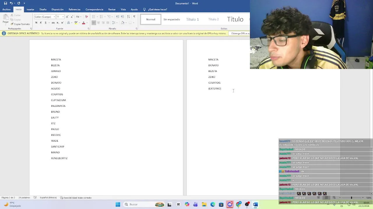Decrease font size with the smaller A icon
Image resolution: width=373 pixels, height=209 pixels.
pyautogui.click(x=72, y=17)
